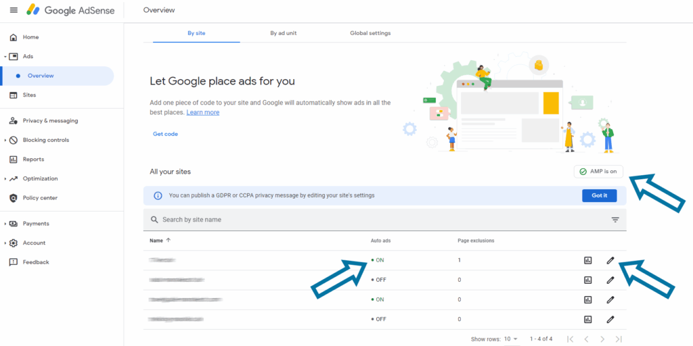
Task: Open Sites in sidebar
Action: click(x=30, y=95)
